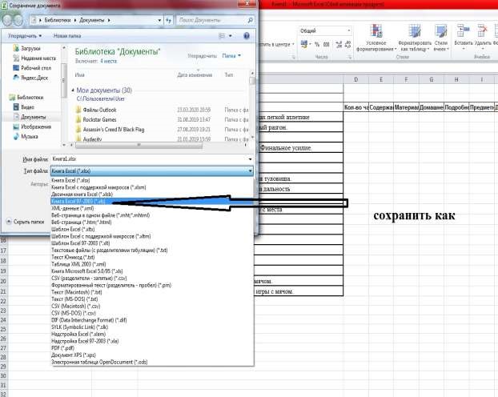
Task: Choose XML-данные (*.xml) file type
Action: 152,208
